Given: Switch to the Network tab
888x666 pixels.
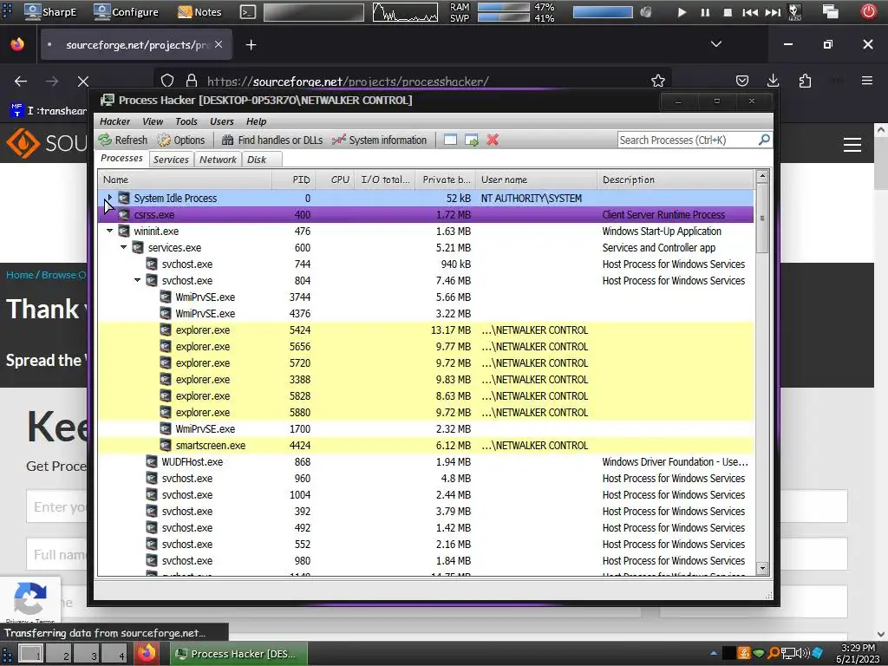Looking at the screenshot, I should point(218,160).
